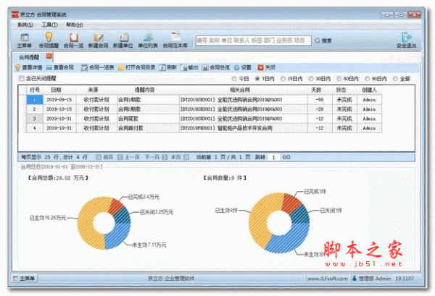Screen dimensions: 435x296
Task: Open 主菜单 from the top toolbar
Action: (25, 41)
